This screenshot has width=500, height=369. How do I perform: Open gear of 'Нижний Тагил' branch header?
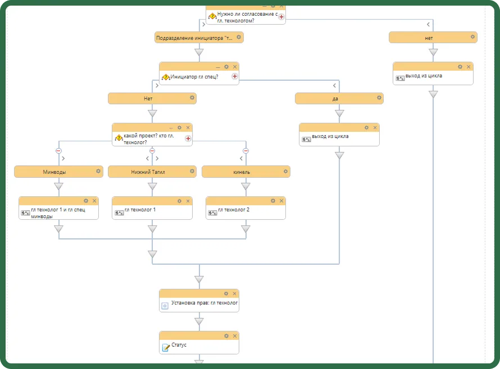coord(192,171)
